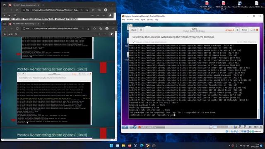Open the File menu in VirtualBox window
265x149 pixels.
click(x=123, y=20)
